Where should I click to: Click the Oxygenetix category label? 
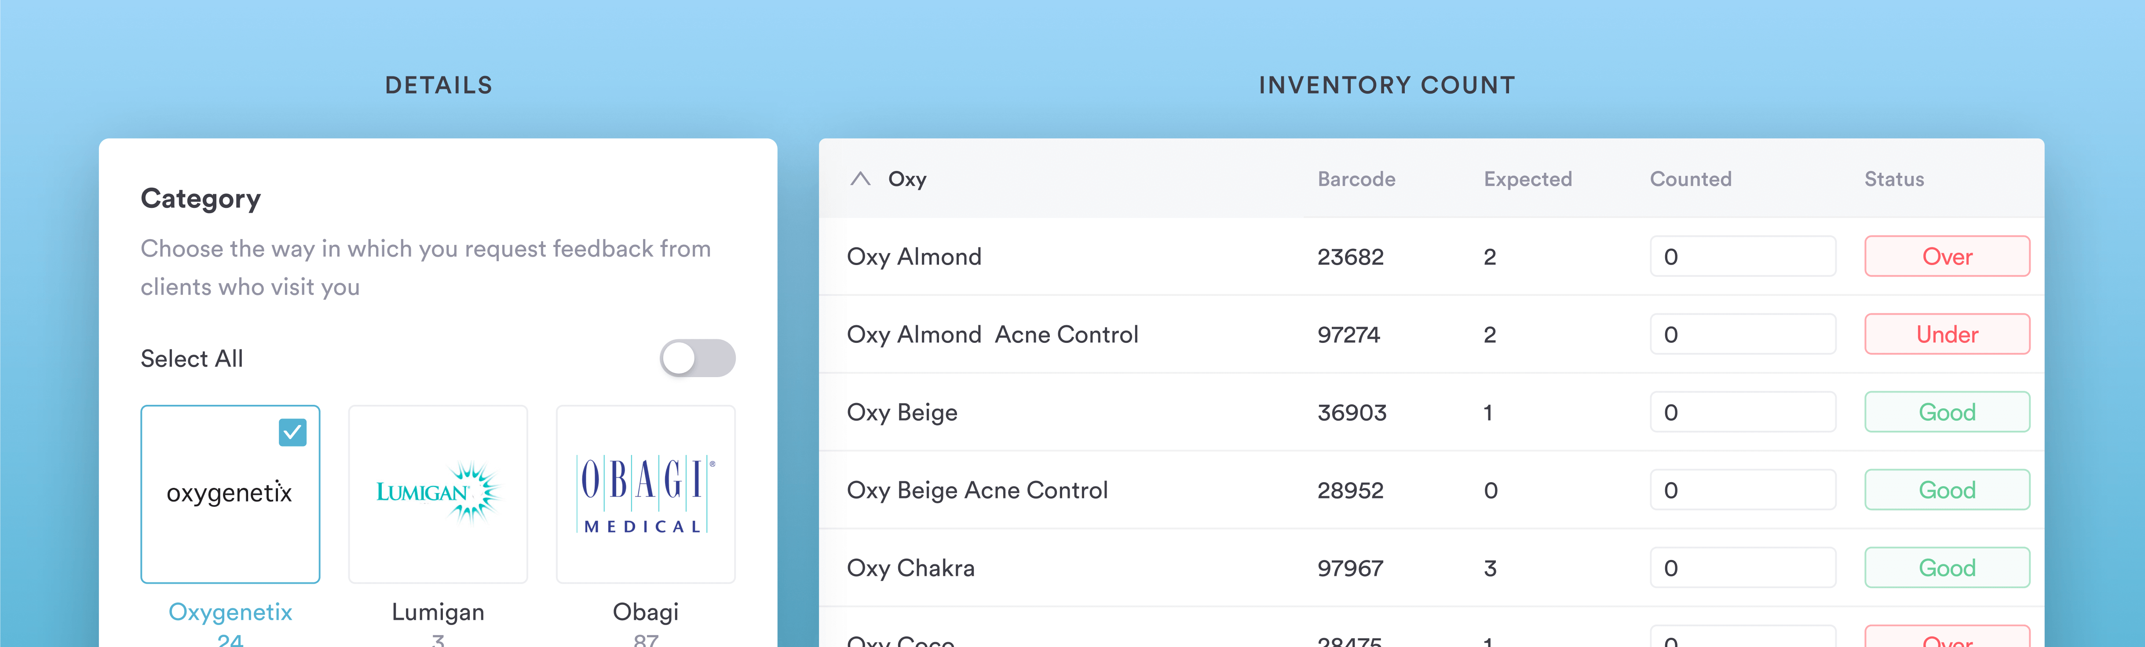pos(230,612)
